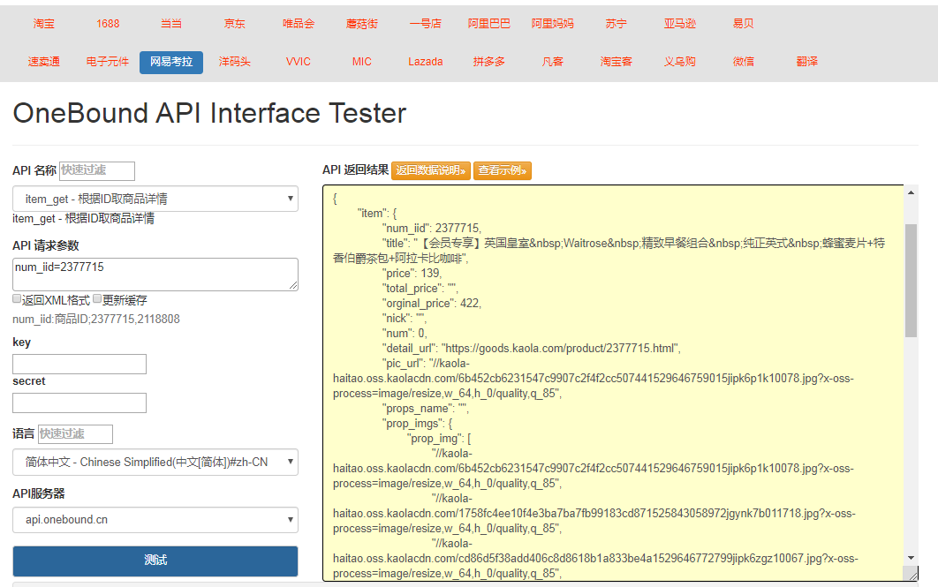
Task: Select the 当当 platform tab
Action: click(171, 24)
